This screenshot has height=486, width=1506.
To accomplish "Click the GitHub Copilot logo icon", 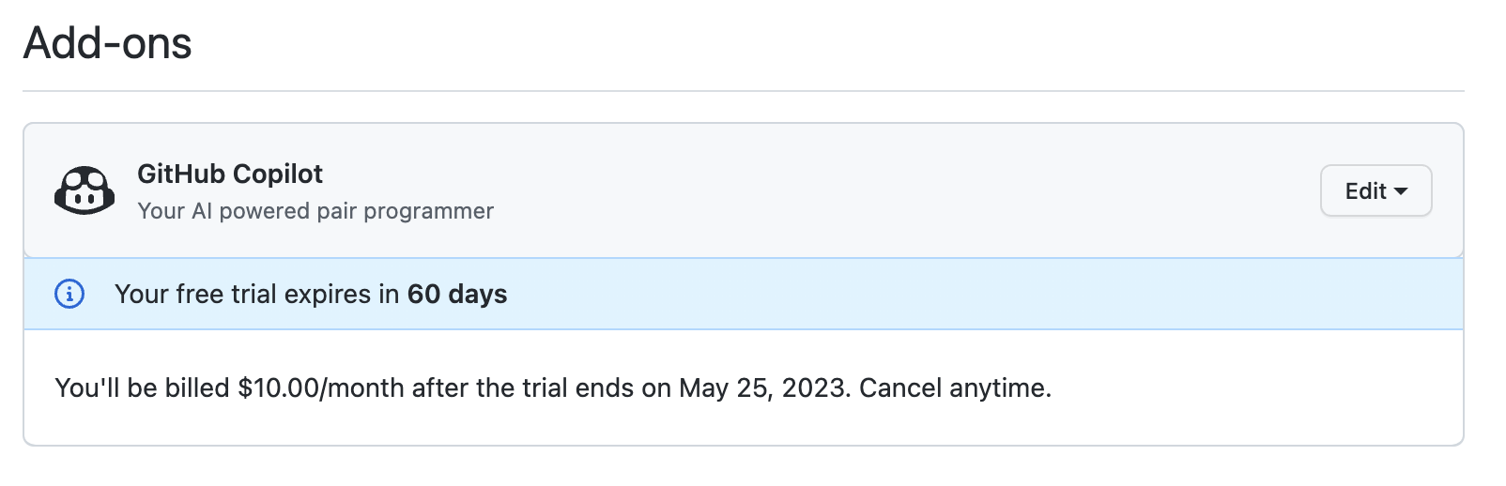I will 85,190.
